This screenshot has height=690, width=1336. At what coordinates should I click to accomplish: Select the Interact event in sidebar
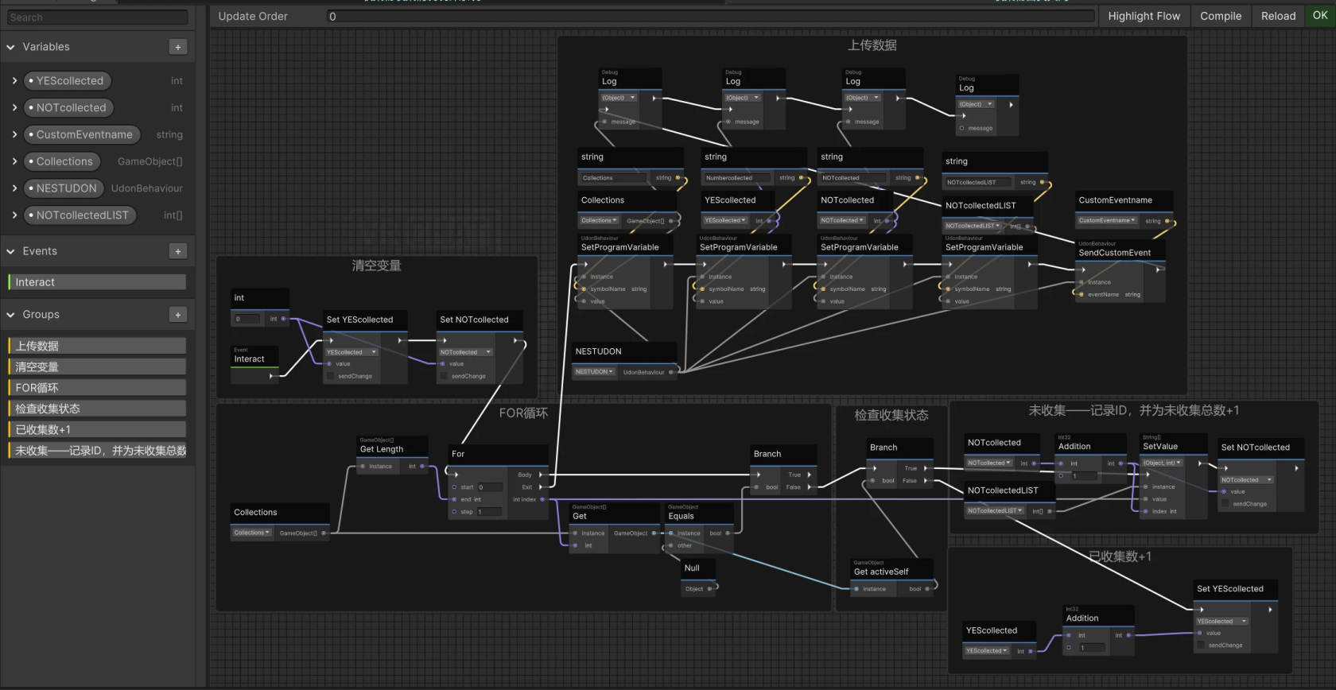(97, 282)
